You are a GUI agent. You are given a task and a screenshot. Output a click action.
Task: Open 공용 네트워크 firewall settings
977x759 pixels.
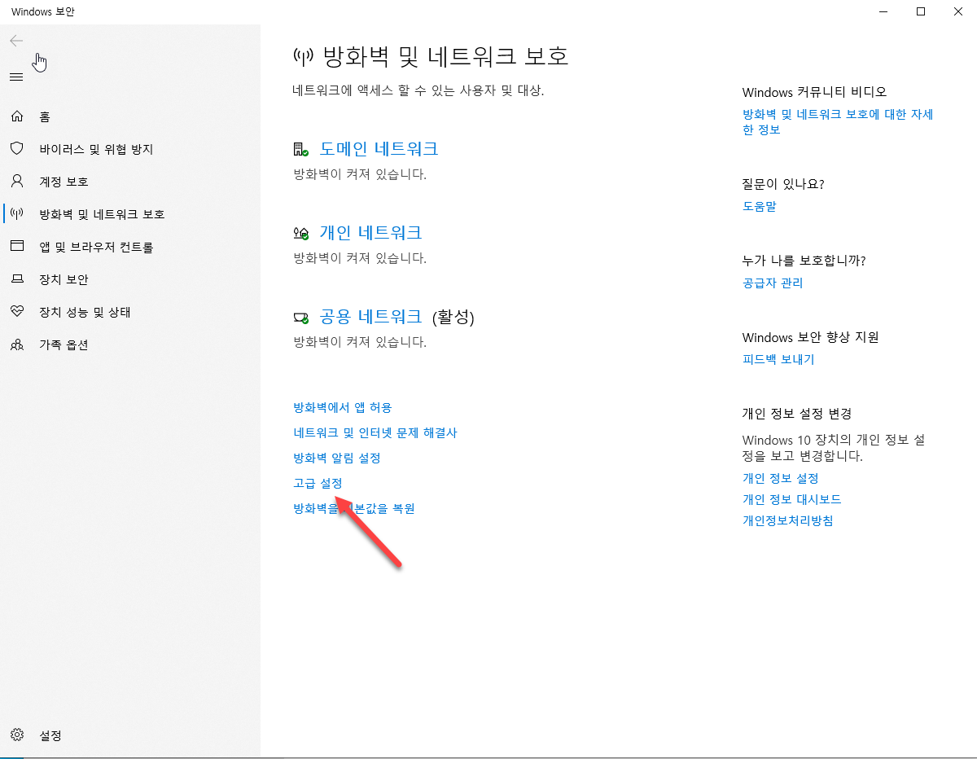[x=370, y=317]
